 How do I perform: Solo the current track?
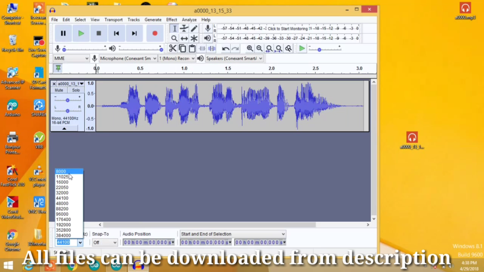coord(76,90)
